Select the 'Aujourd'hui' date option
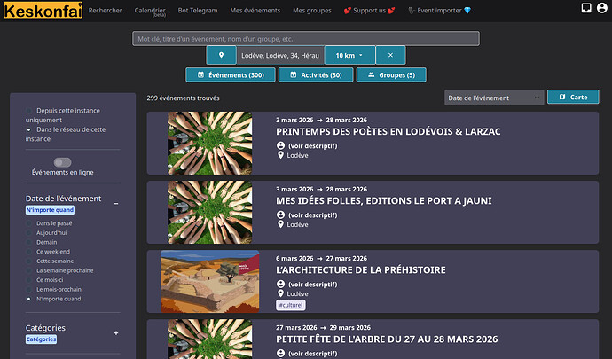 point(28,232)
